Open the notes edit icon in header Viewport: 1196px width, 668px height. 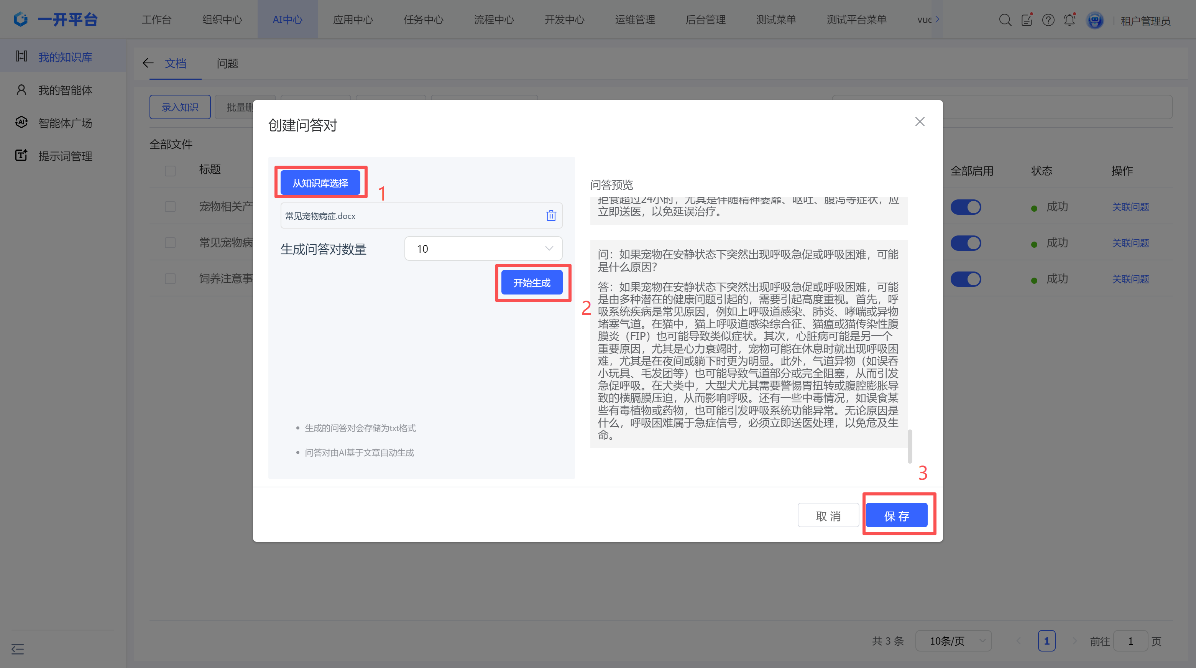(1027, 20)
